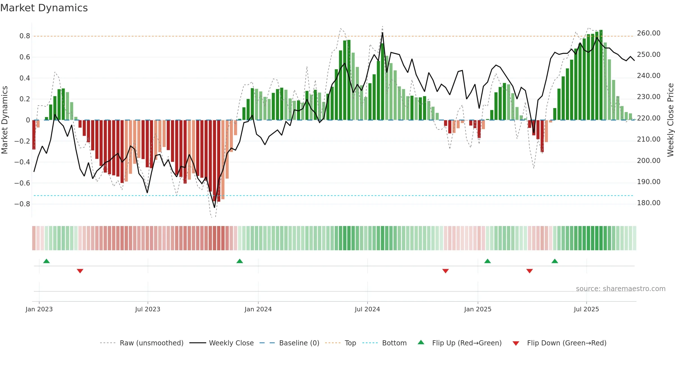Viewport: 675px width, 380px height.
Task: Toggle the Bottom legend entry
Action: pyautogui.click(x=384, y=343)
